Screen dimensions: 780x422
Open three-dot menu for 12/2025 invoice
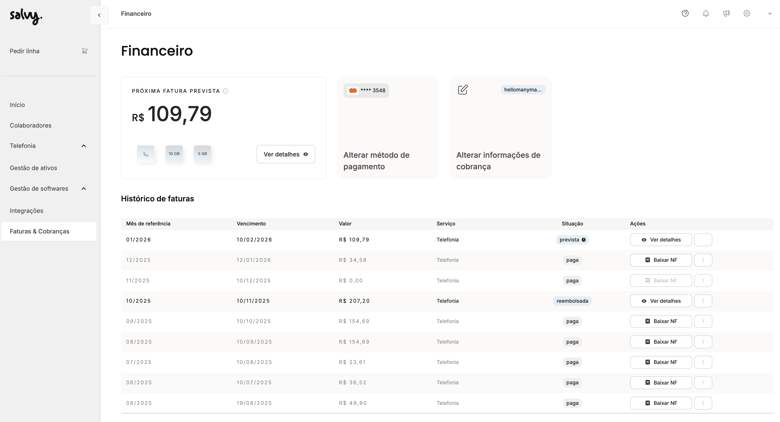pyautogui.click(x=703, y=260)
